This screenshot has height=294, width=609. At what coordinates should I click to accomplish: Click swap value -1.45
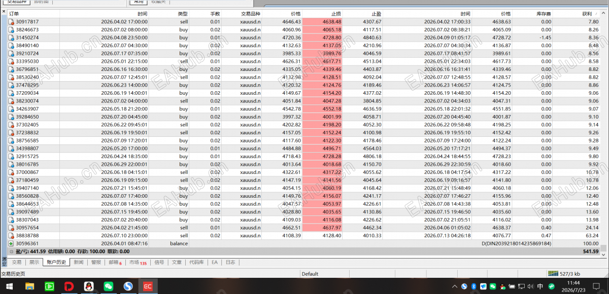[x=546, y=38]
